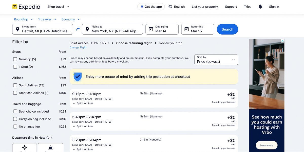The width and height of the screenshot is (304, 152).
Task: Click the Choose returning flight step
Action: point(134,43)
